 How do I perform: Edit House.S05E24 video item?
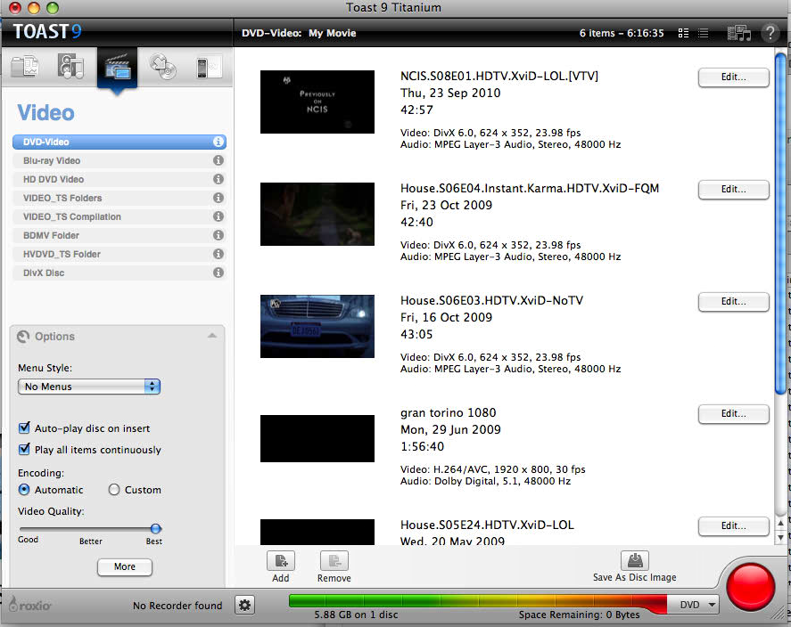click(734, 526)
